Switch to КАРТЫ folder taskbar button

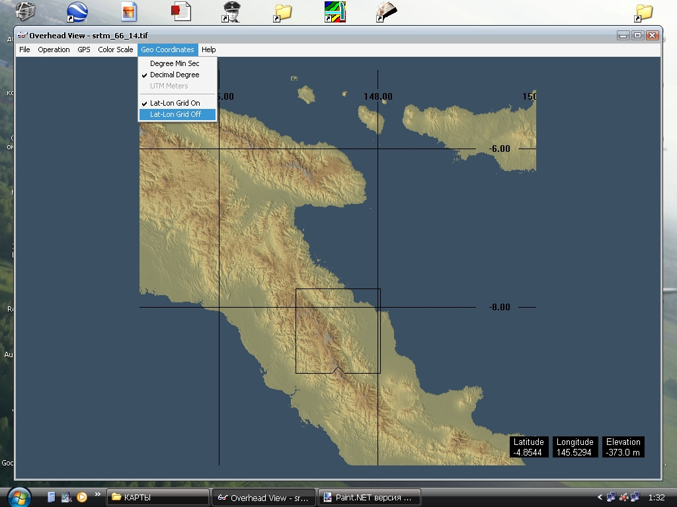157,498
